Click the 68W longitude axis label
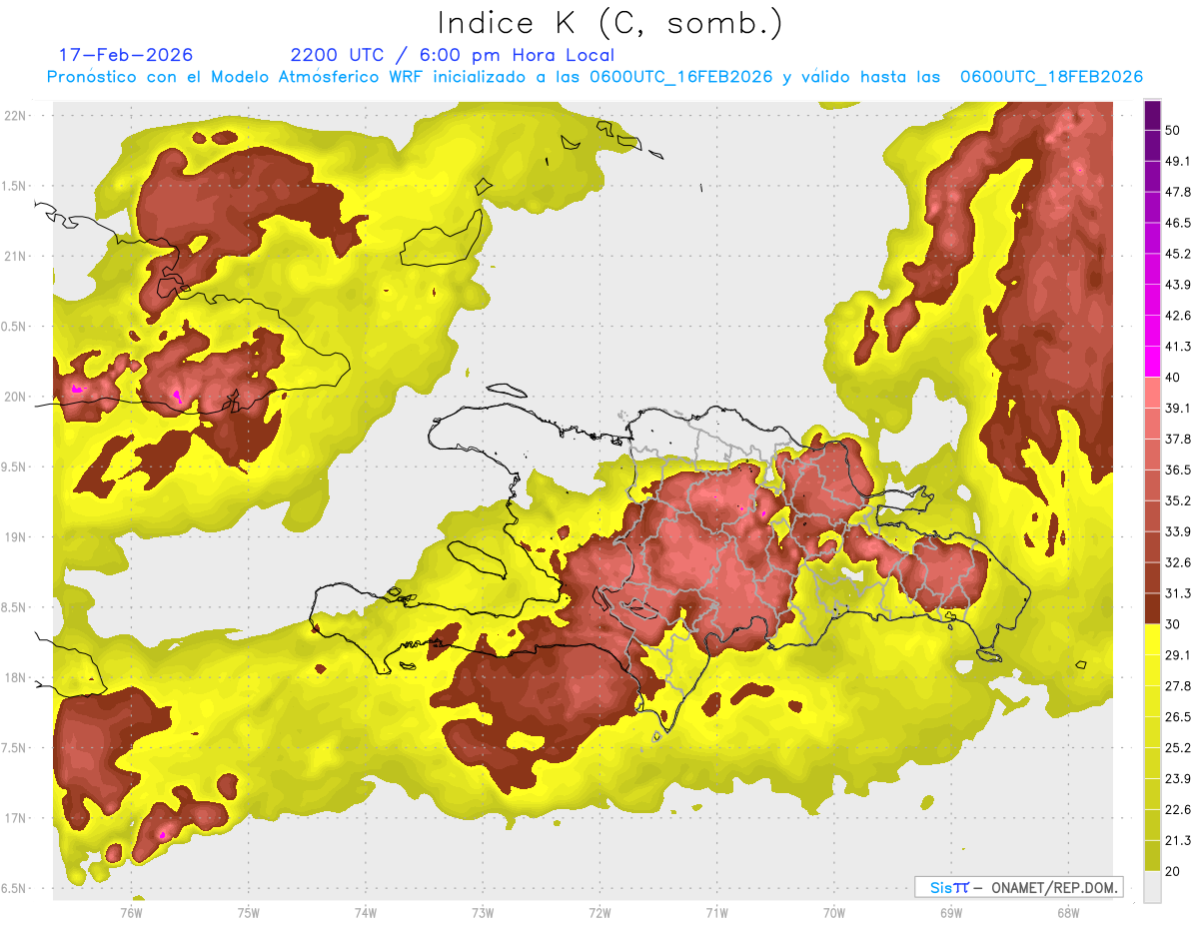 1067,912
